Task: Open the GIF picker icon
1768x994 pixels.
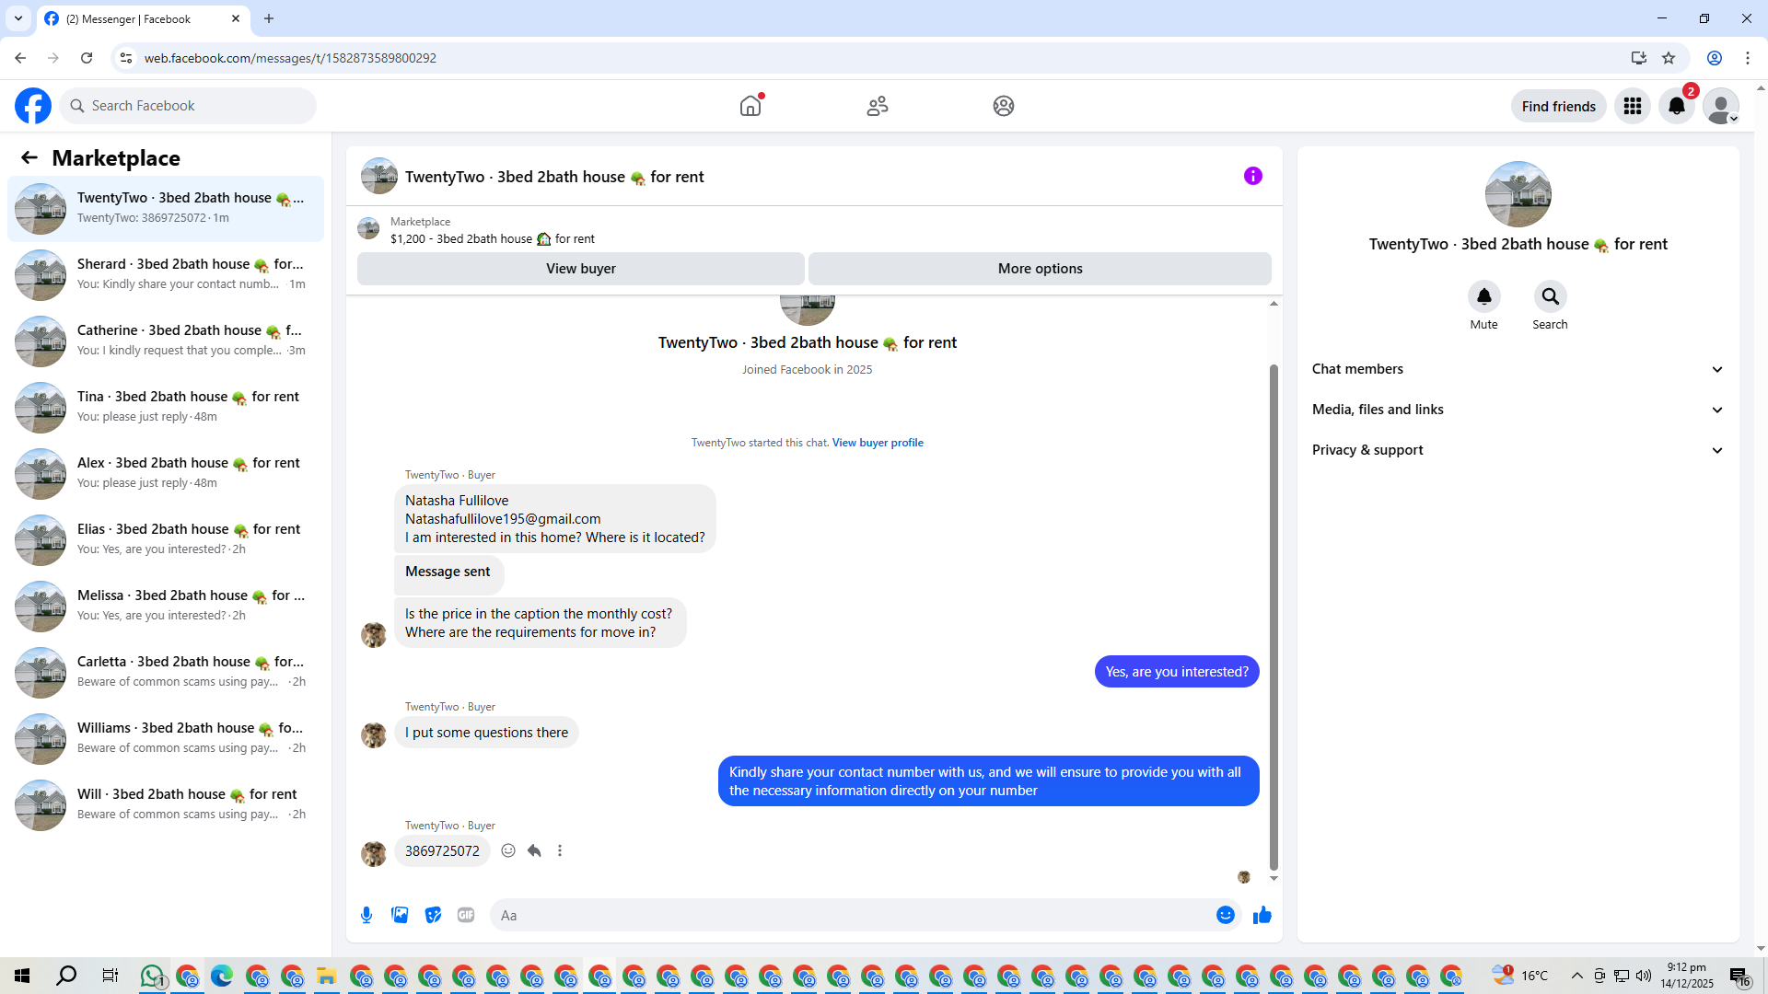Action: (466, 915)
